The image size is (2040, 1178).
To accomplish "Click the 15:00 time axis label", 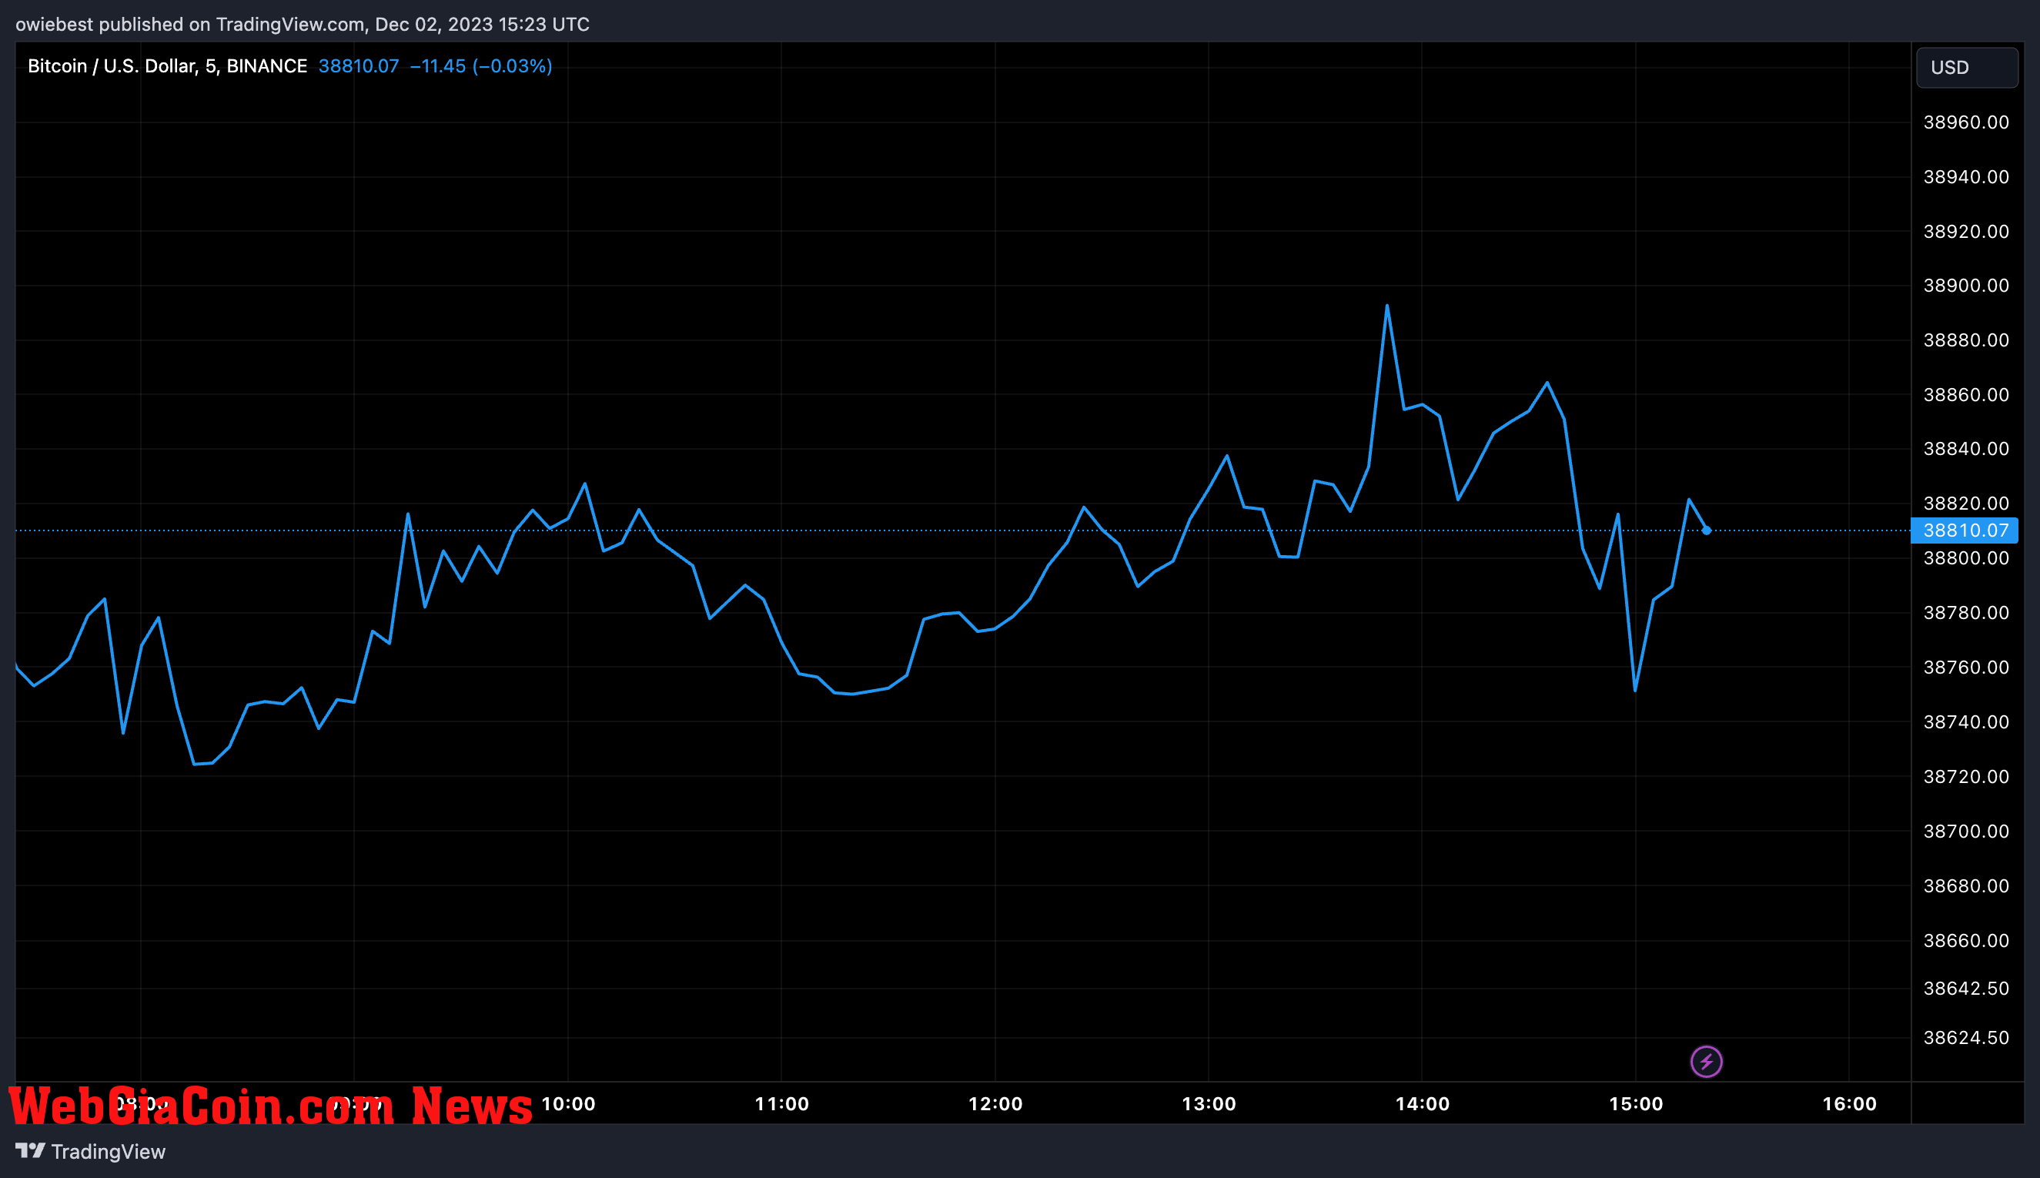I will (x=1636, y=1103).
